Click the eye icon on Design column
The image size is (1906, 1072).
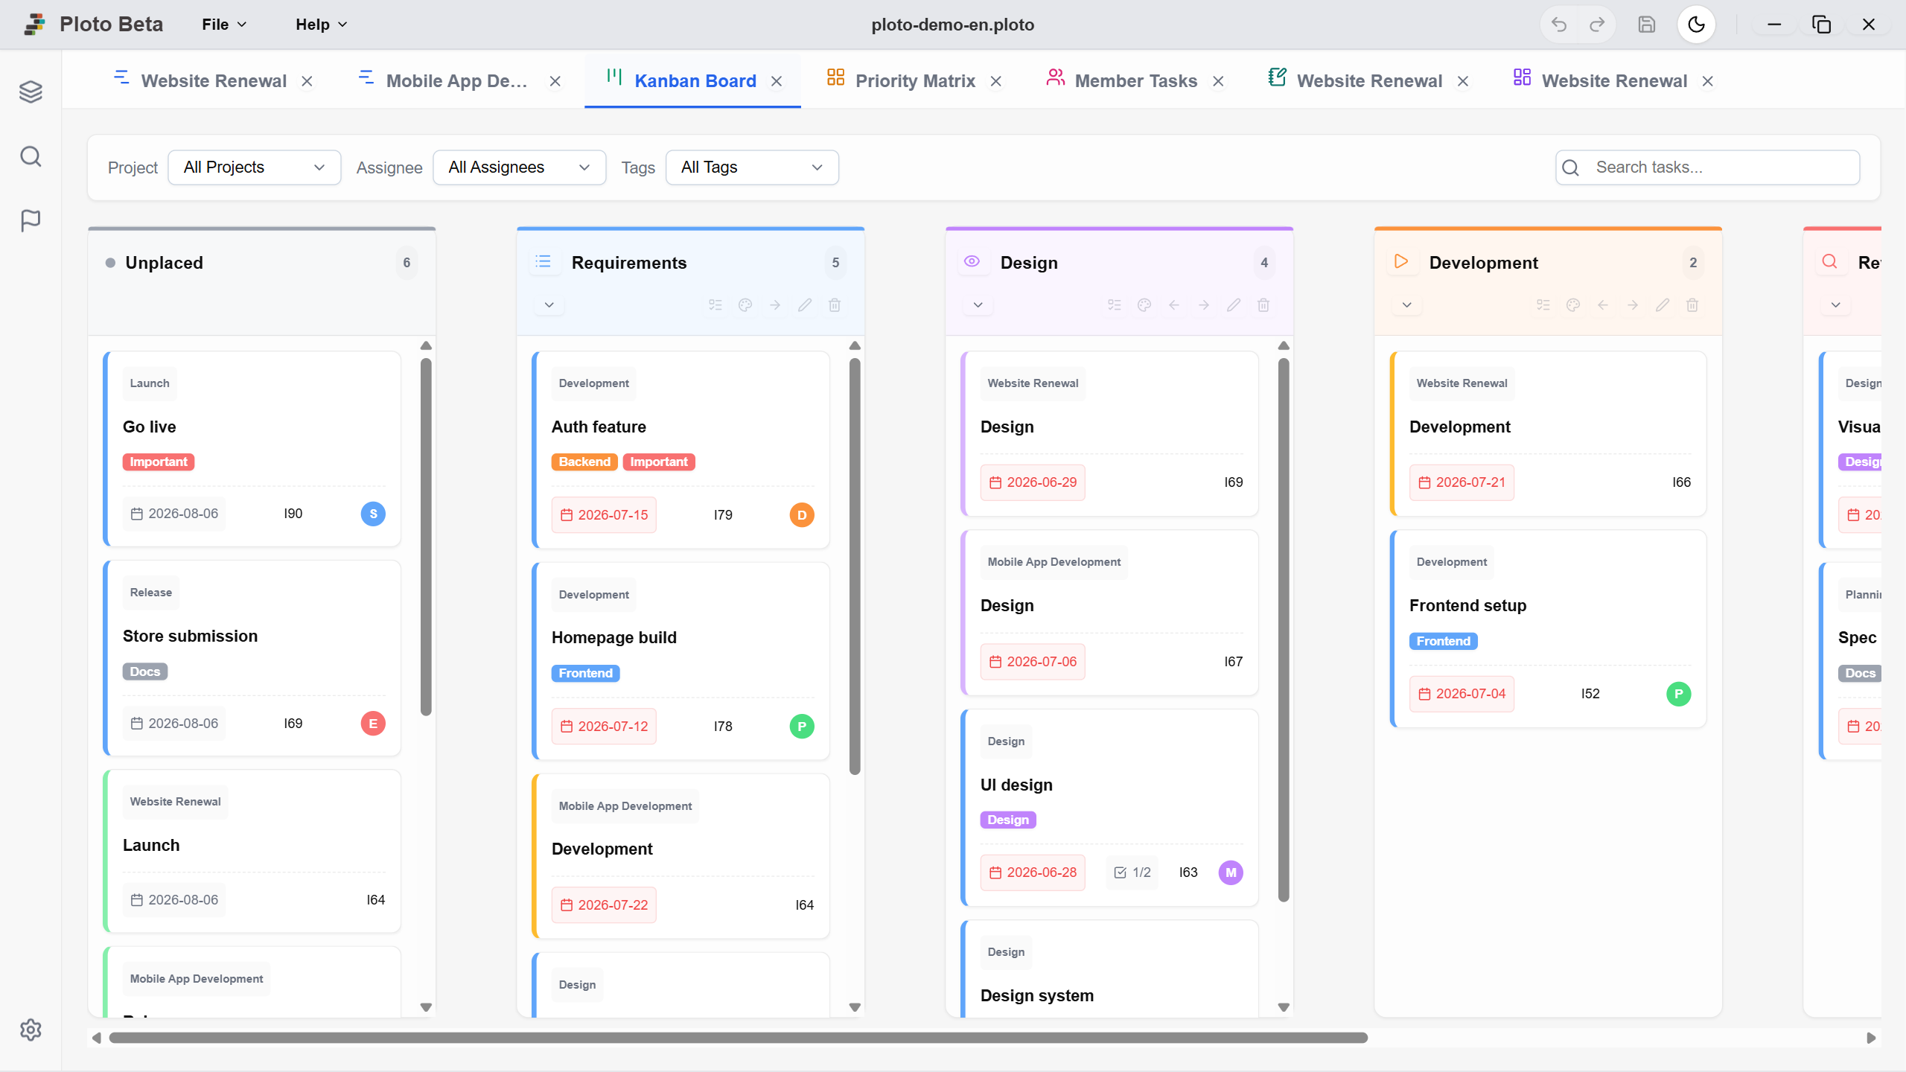point(972,262)
